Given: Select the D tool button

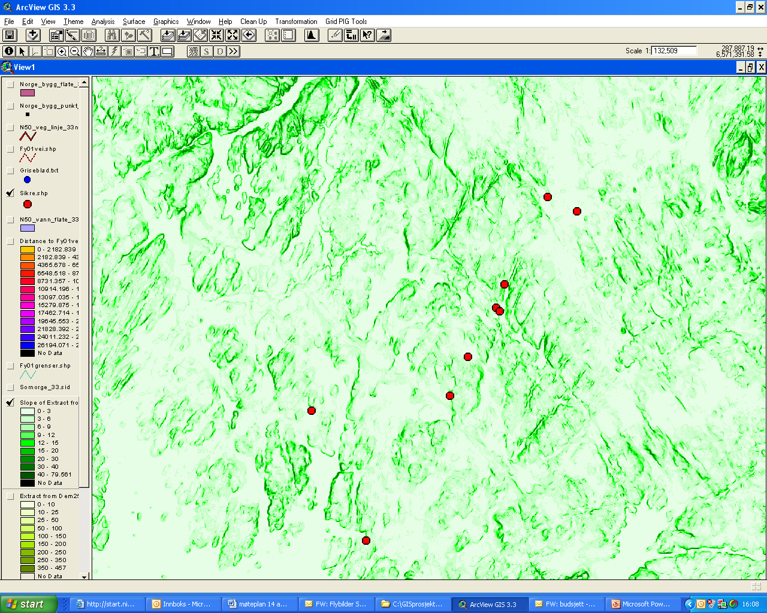Looking at the screenshot, I should pyautogui.click(x=220, y=51).
